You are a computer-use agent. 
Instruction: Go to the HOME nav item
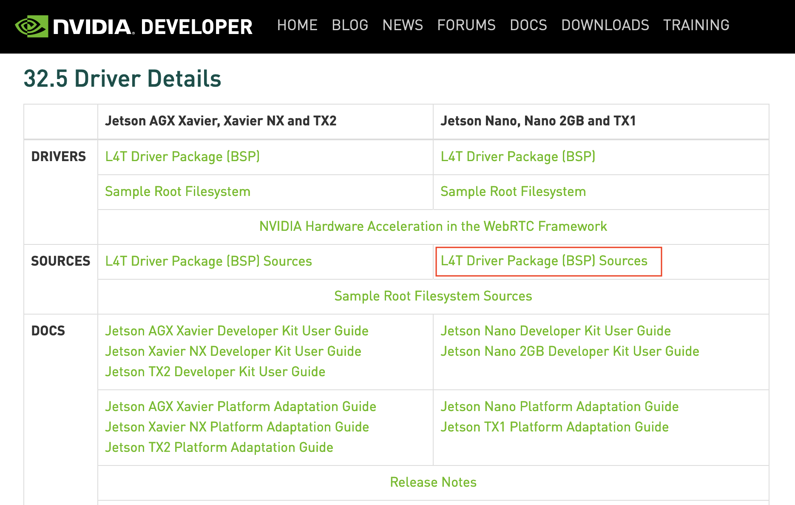[x=297, y=25]
